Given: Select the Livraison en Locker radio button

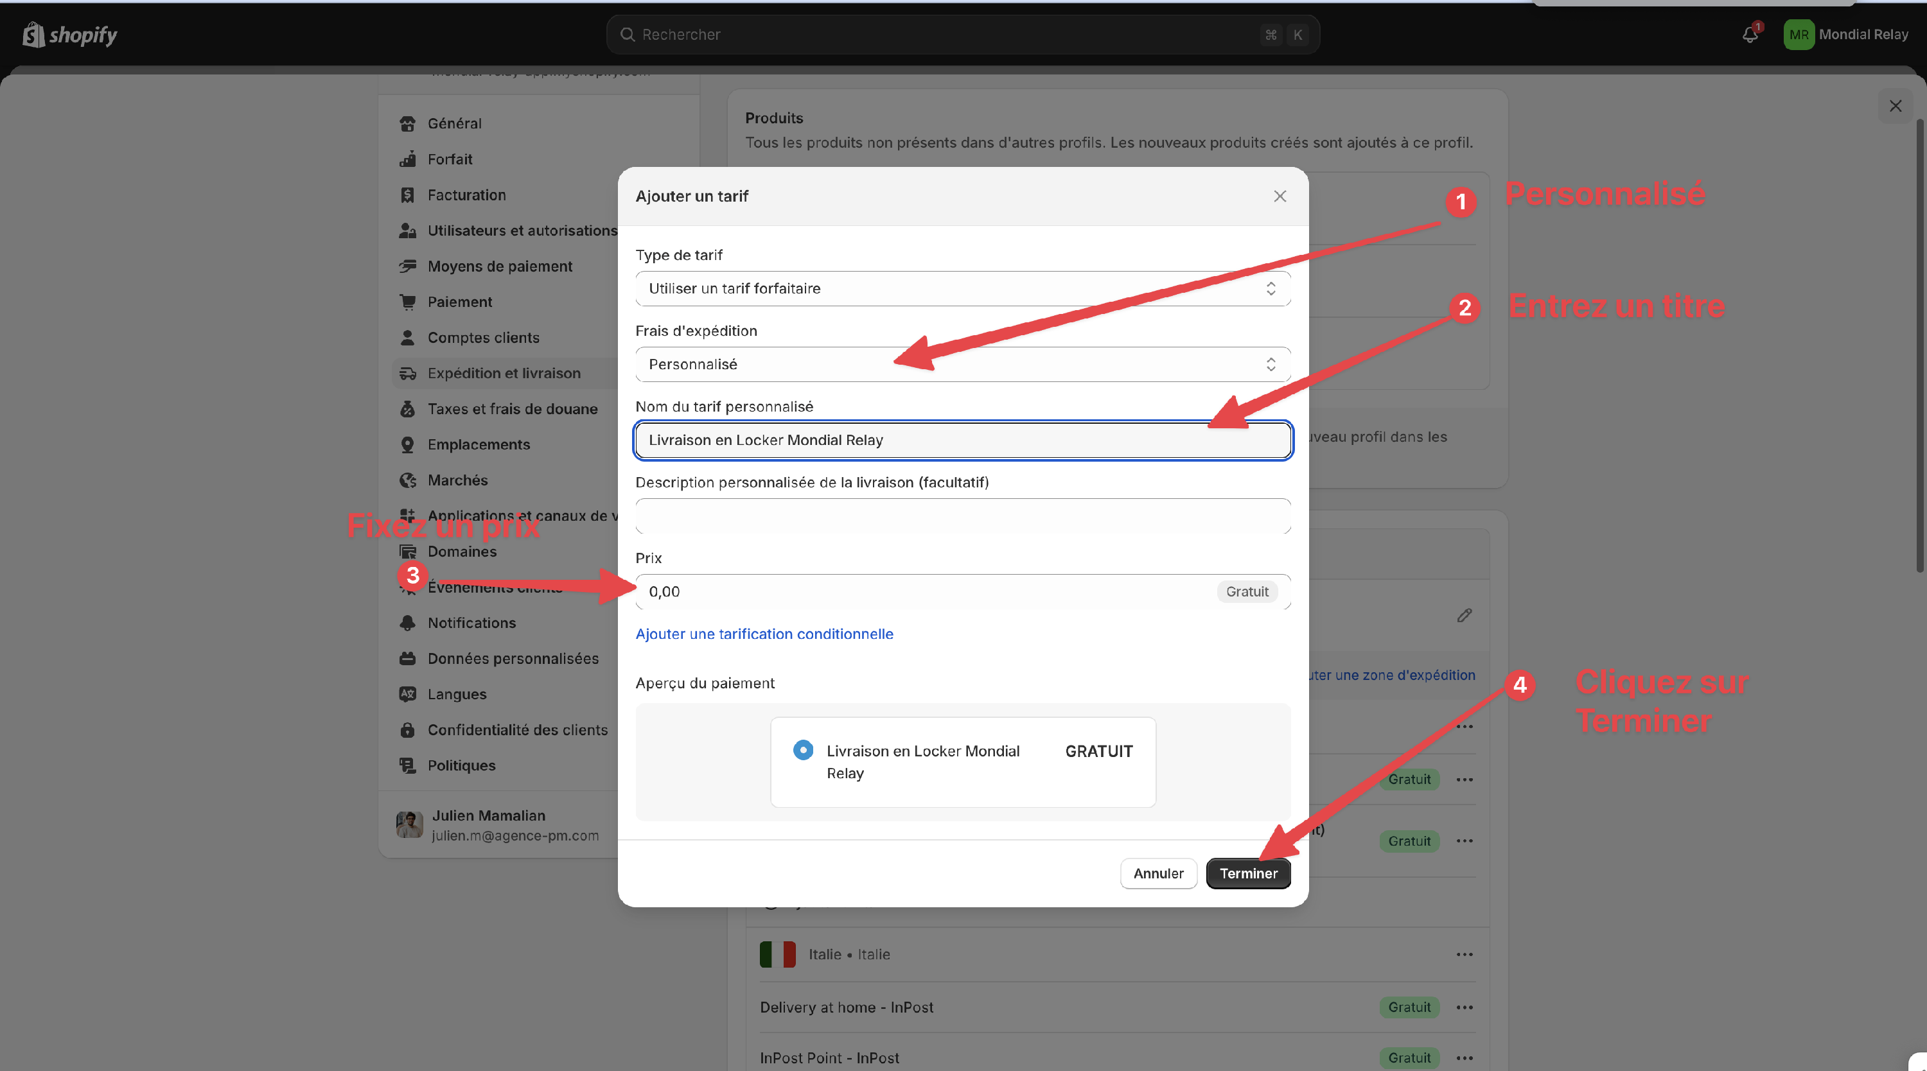Looking at the screenshot, I should pyautogui.click(x=803, y=750).
